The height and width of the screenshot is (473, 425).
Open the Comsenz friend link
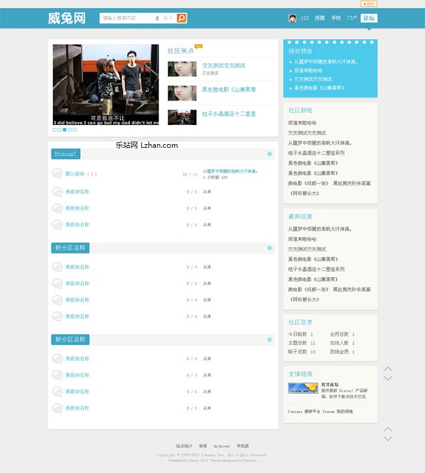295,411
